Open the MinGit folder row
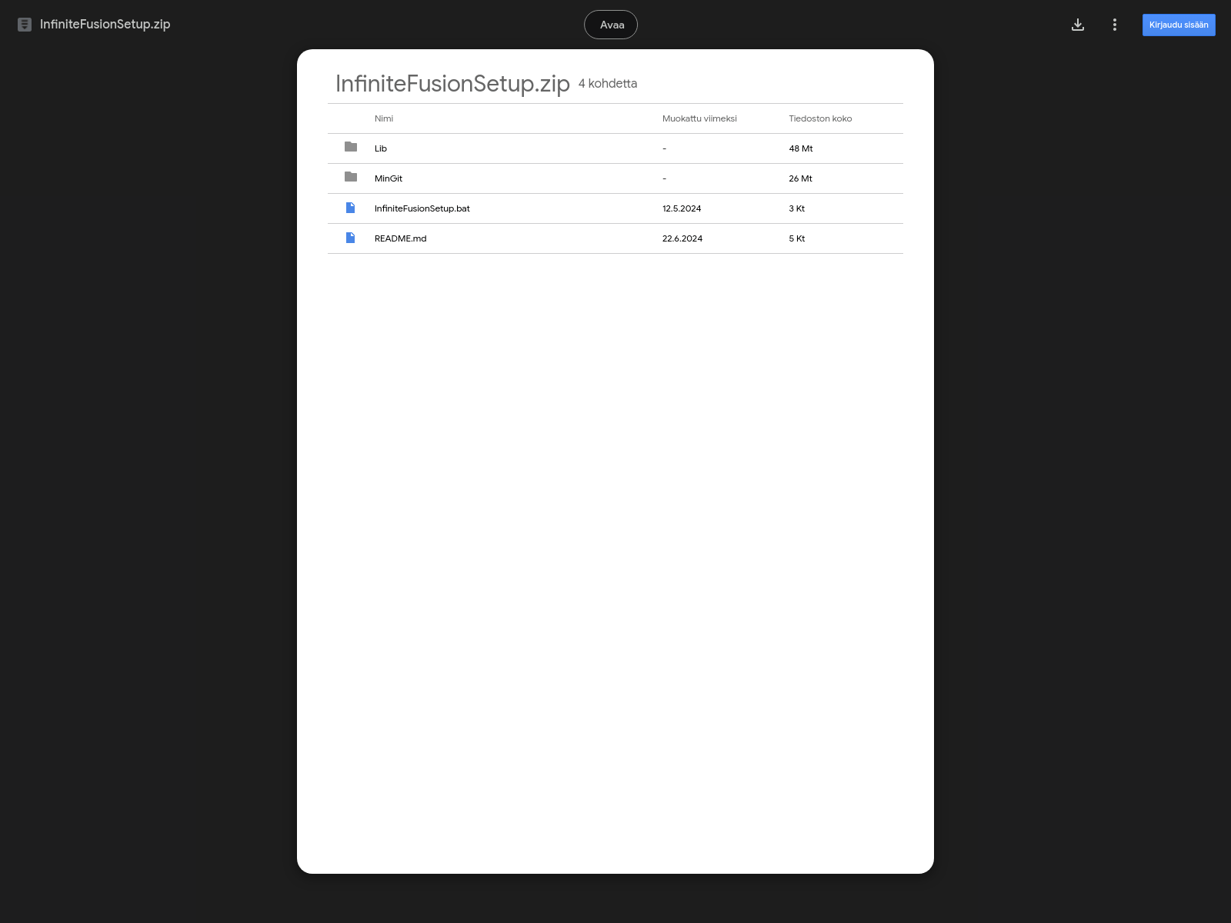 pyautogui.click(x=615, y=178)
